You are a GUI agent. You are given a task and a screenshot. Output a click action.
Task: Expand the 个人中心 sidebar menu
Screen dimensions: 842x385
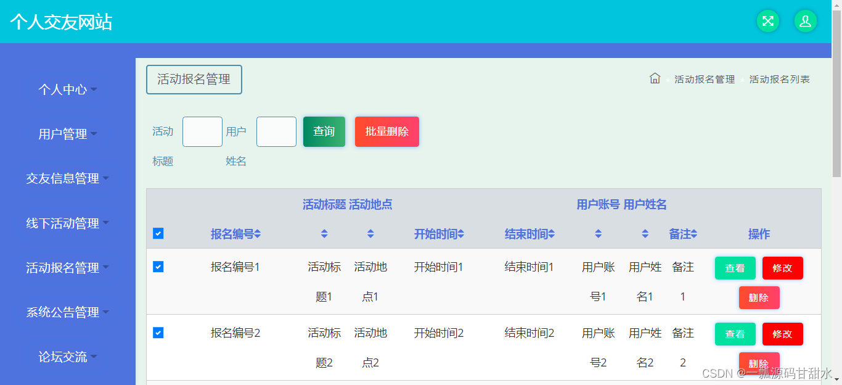point(68,89)
